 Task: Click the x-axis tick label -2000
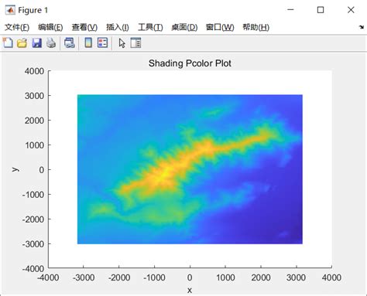tap(119, 277)
